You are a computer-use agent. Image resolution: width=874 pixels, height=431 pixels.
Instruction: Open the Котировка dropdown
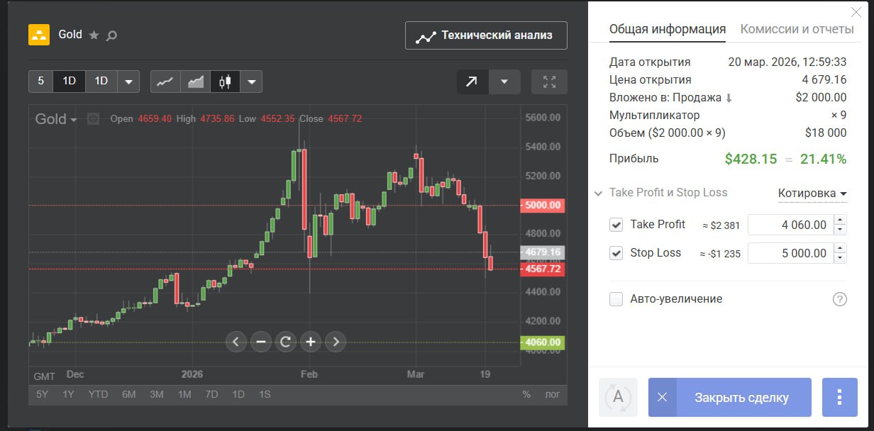(x=812, y=194)
